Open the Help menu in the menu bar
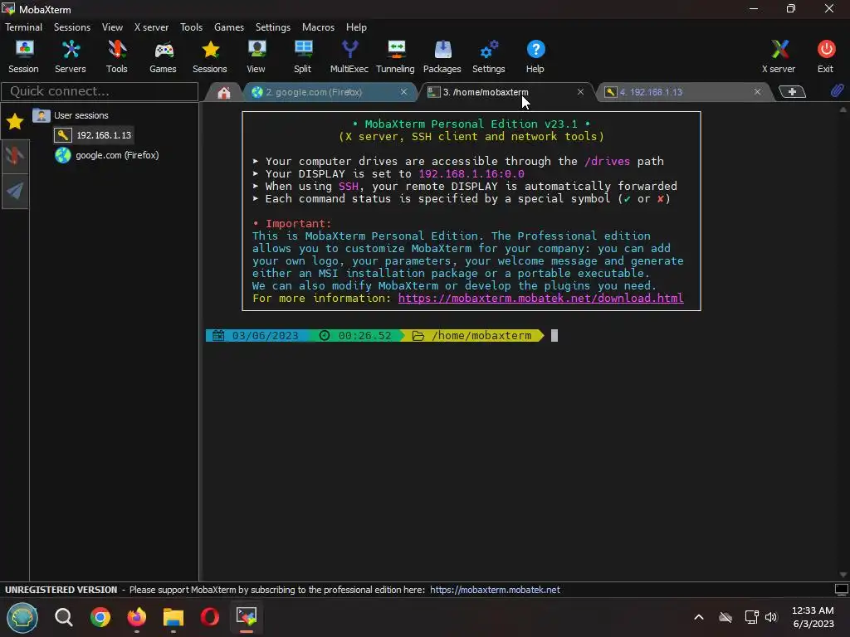Screen dimensions: 850x637 356,27
